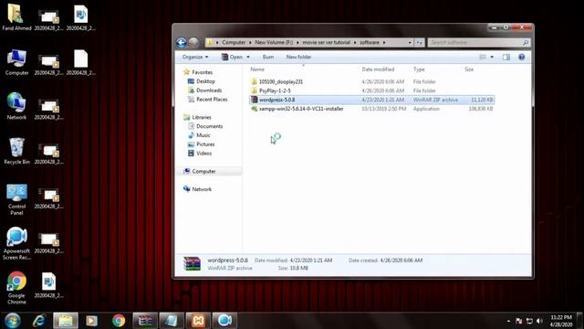The image size is (584, 329).
Task: Open Recent Places in navigation pane
Action: pos(212,100)
